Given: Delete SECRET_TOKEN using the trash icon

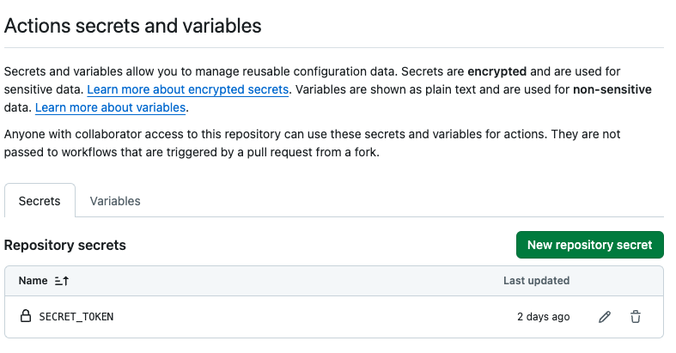Looking at the screenshot, I should 636,317.
